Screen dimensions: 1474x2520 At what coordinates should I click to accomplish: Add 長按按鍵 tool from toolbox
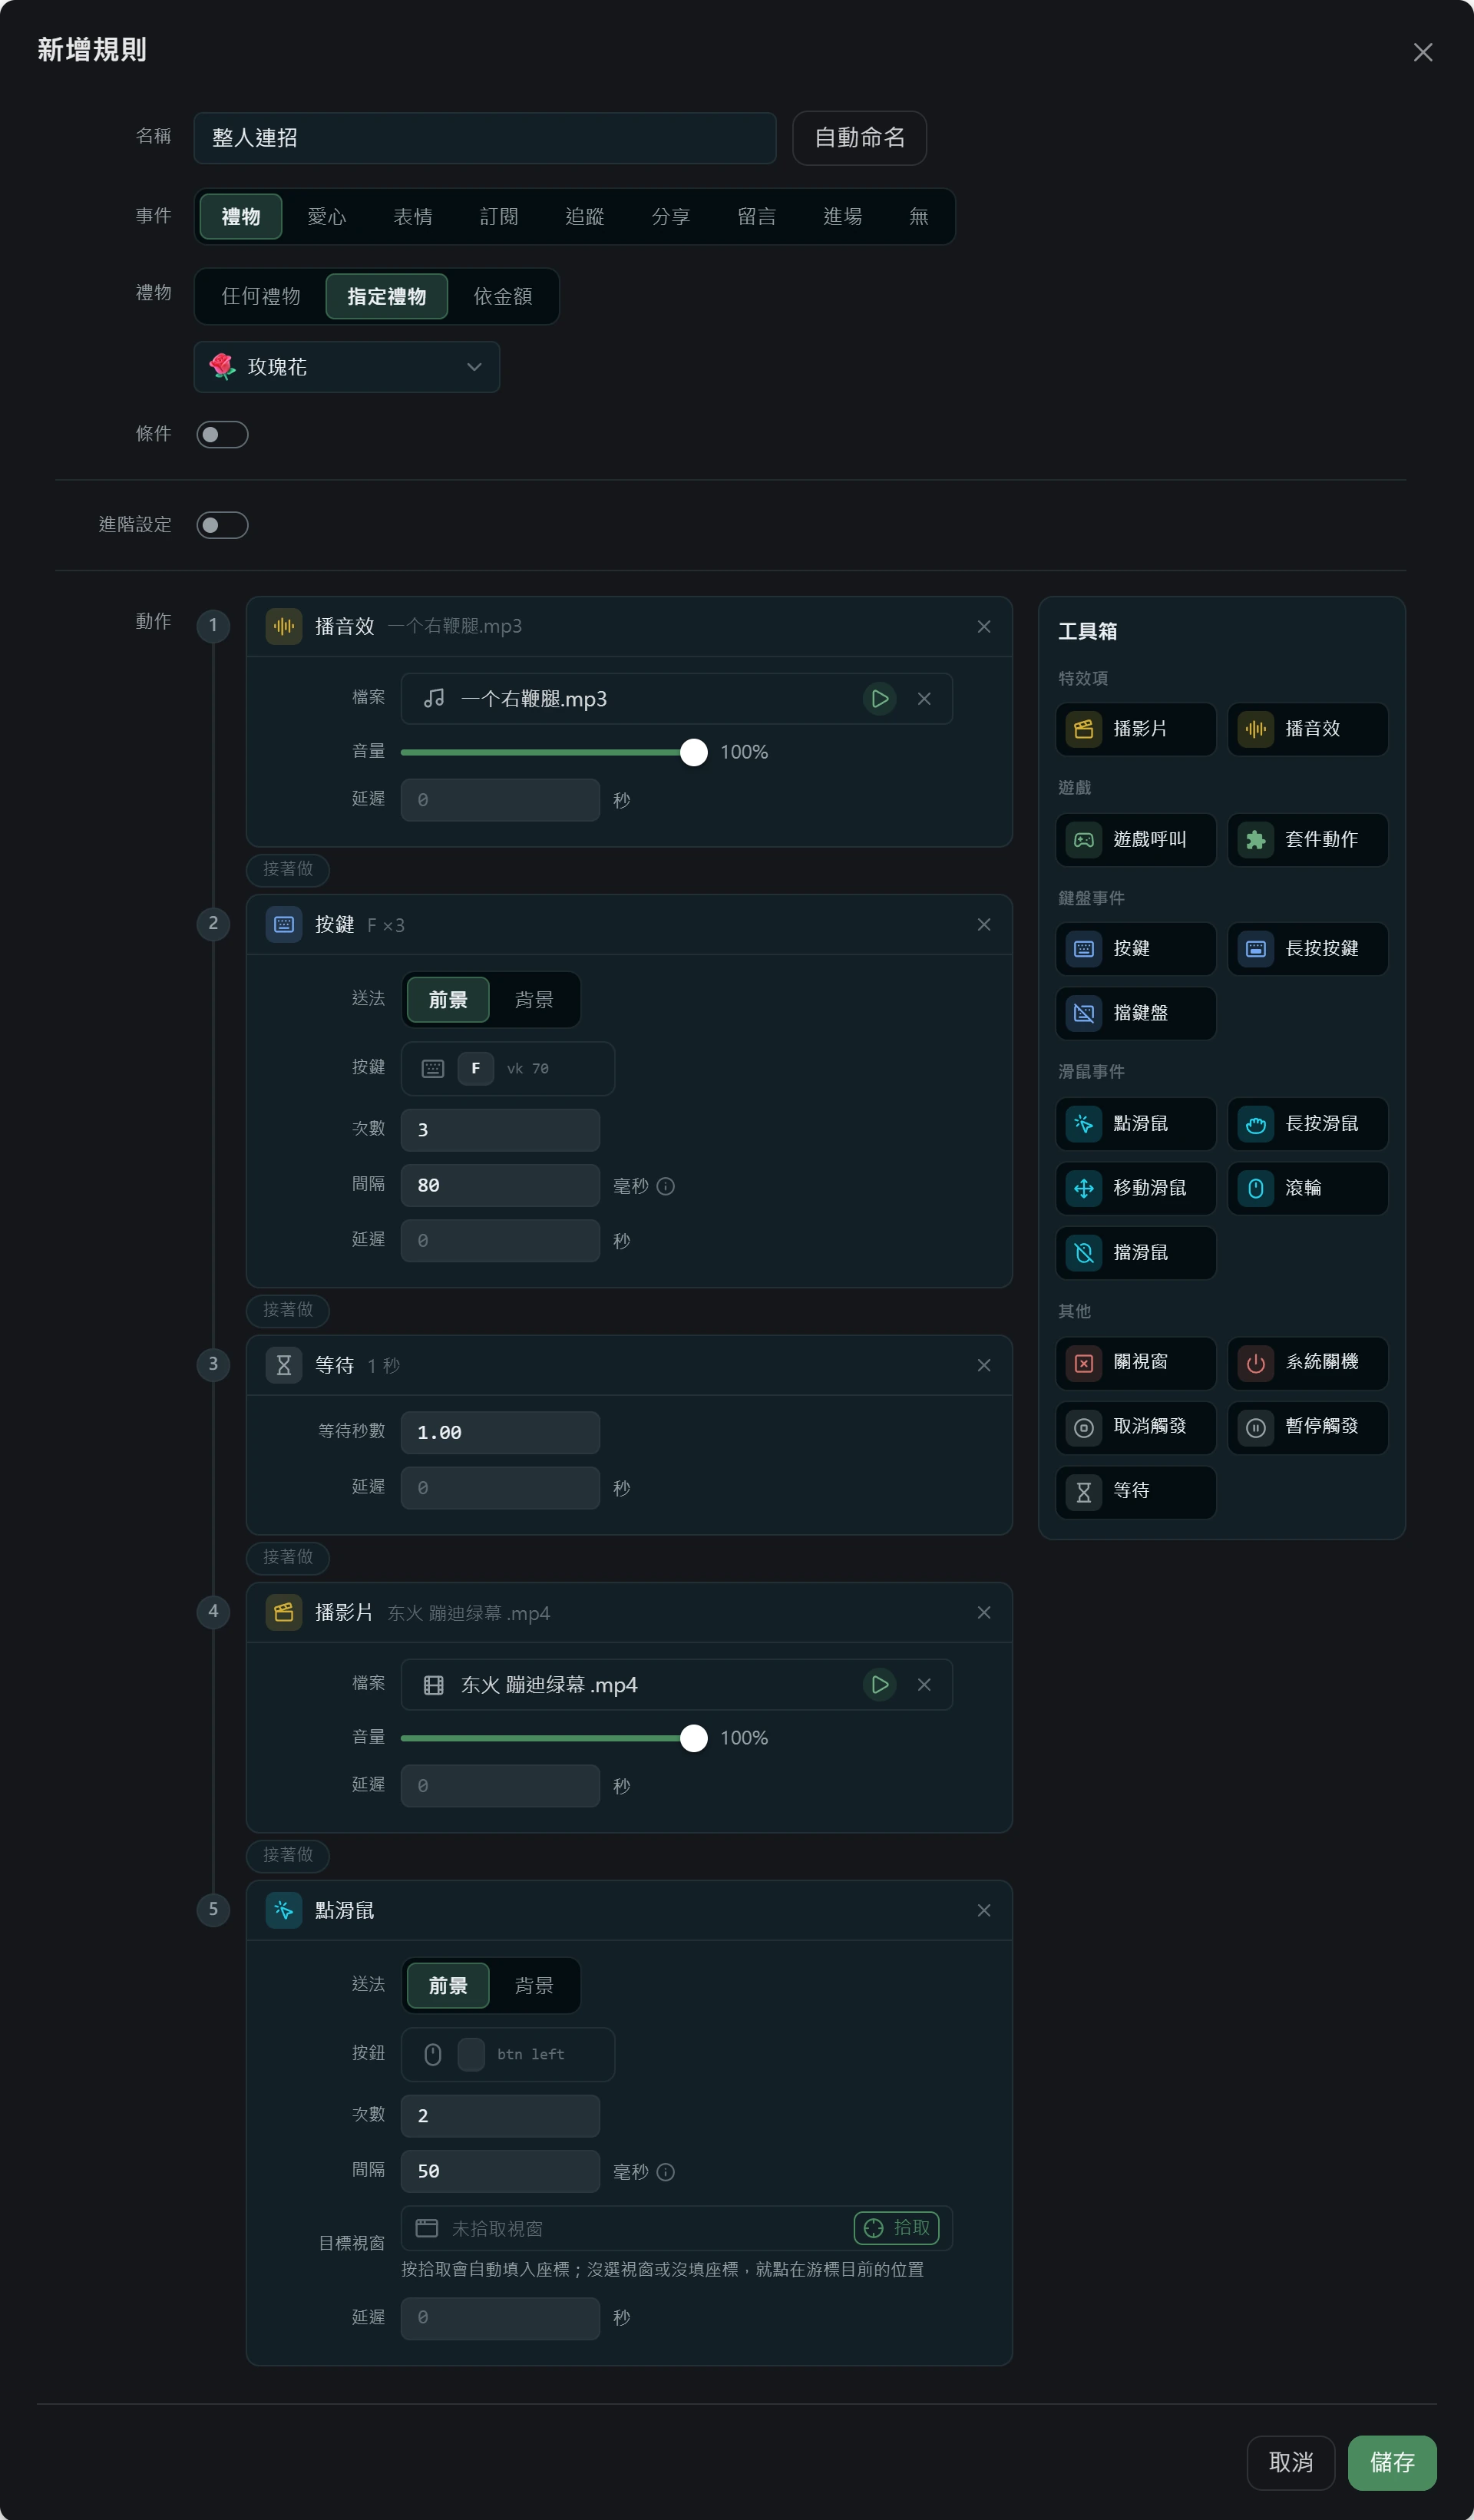coord(1307,948)
